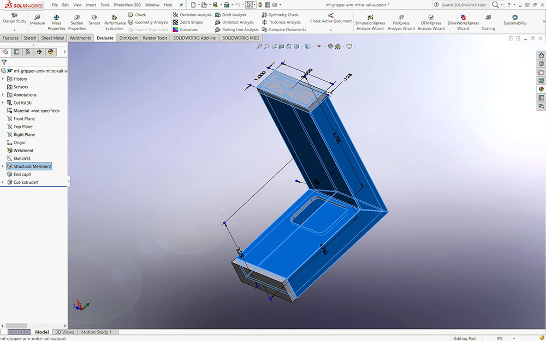This screenshot has width=546, height=341.
Task: Select the Section Properties tool
Action: click(x=77, y=18)
